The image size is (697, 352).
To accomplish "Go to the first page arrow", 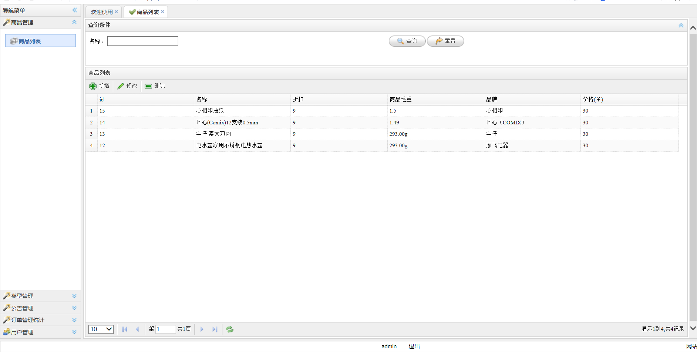I will [125, 329].
